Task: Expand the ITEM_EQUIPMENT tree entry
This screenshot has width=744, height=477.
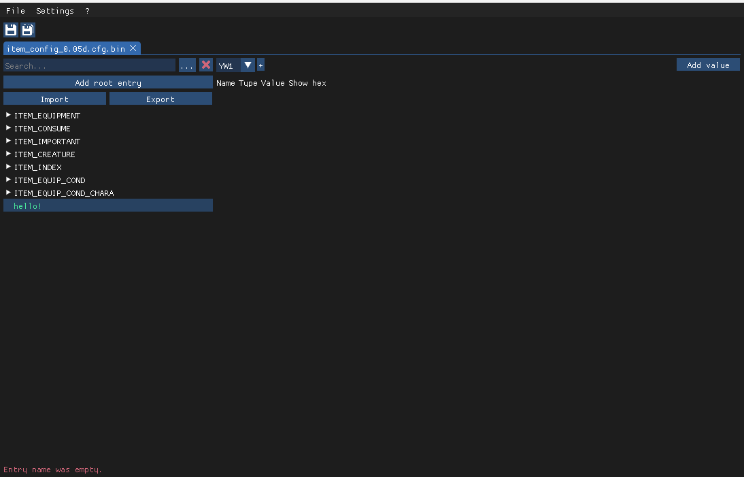Action: click(x=8, y=115)
